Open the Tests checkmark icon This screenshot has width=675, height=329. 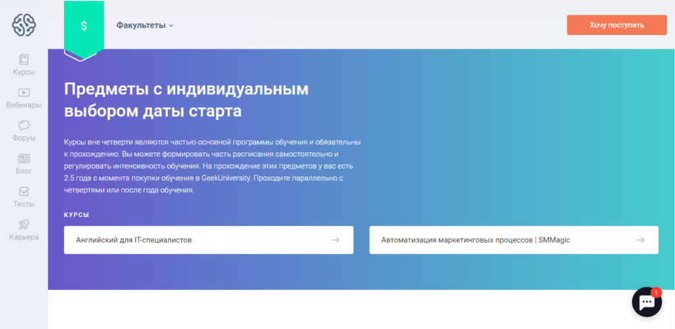[x=24, y=191]
